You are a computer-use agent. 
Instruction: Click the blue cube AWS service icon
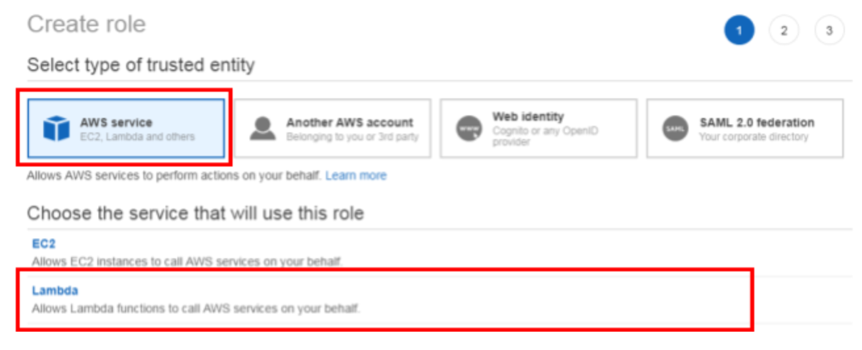tap(56, 128)
